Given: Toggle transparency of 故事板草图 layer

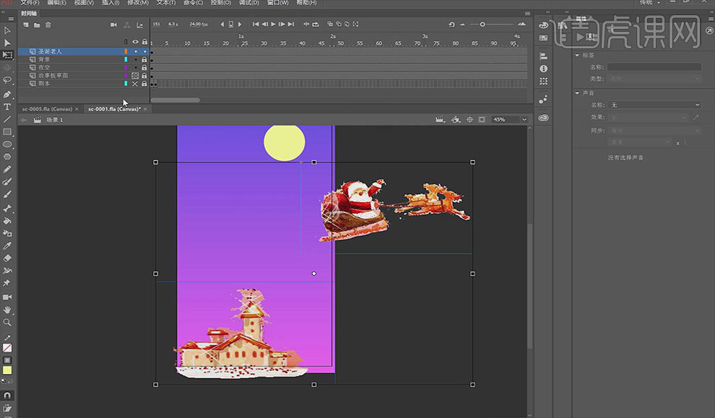Looking at the screenshot, I should coord(135,76).
